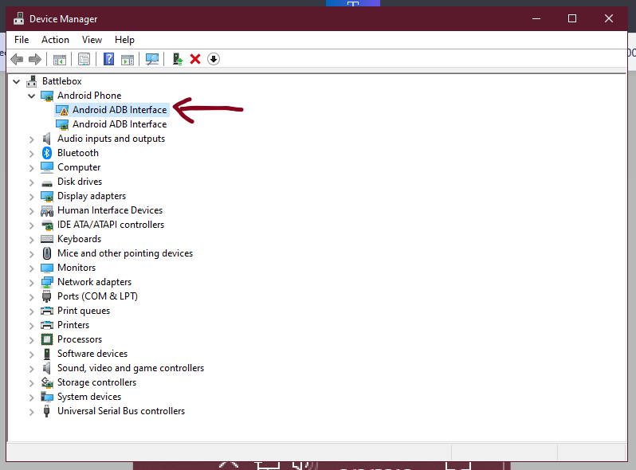The width and height of the screenshot is (636, 470).
Task: Click the IDE ATA/ATAPI controllers icon
Action: [x=47, y=225]
